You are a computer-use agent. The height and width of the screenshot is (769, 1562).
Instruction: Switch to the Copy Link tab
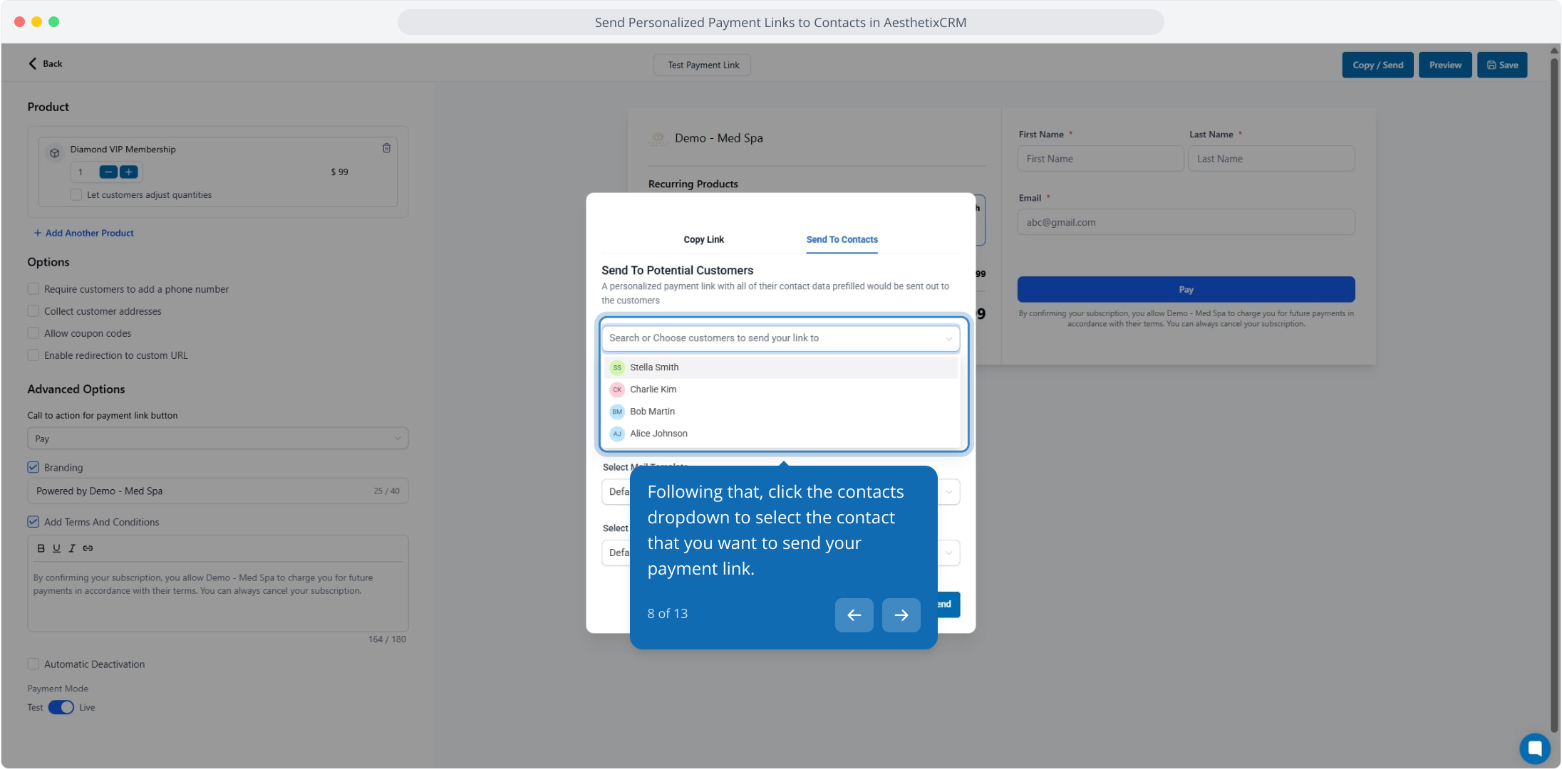coord(703,239)
